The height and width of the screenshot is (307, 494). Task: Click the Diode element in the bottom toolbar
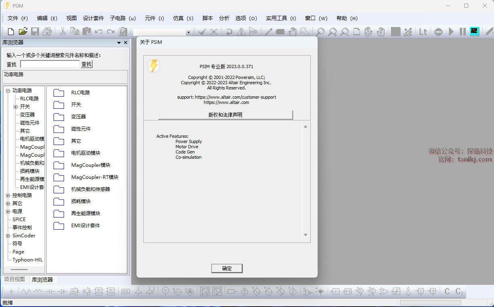[x=62, y=291]
